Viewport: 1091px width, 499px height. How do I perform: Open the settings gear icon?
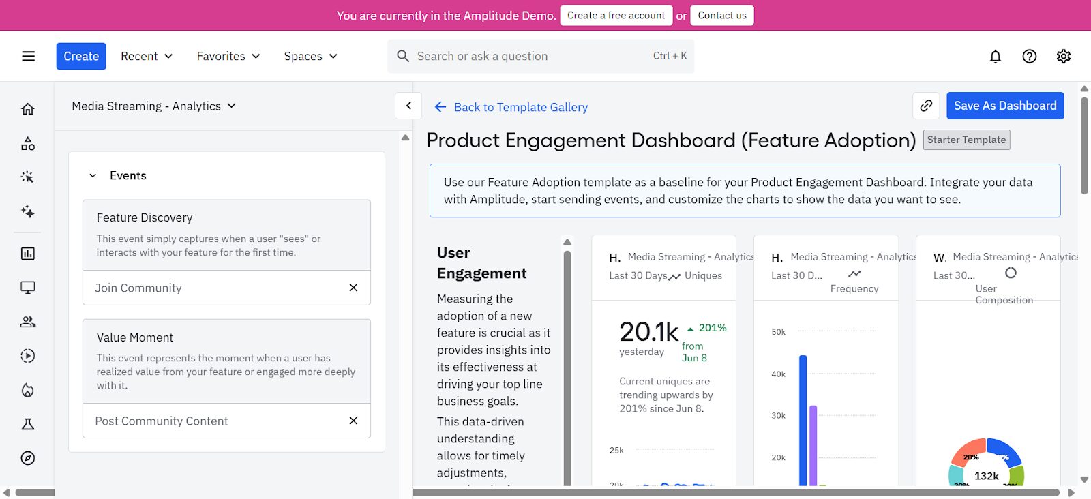(1064, 56)
